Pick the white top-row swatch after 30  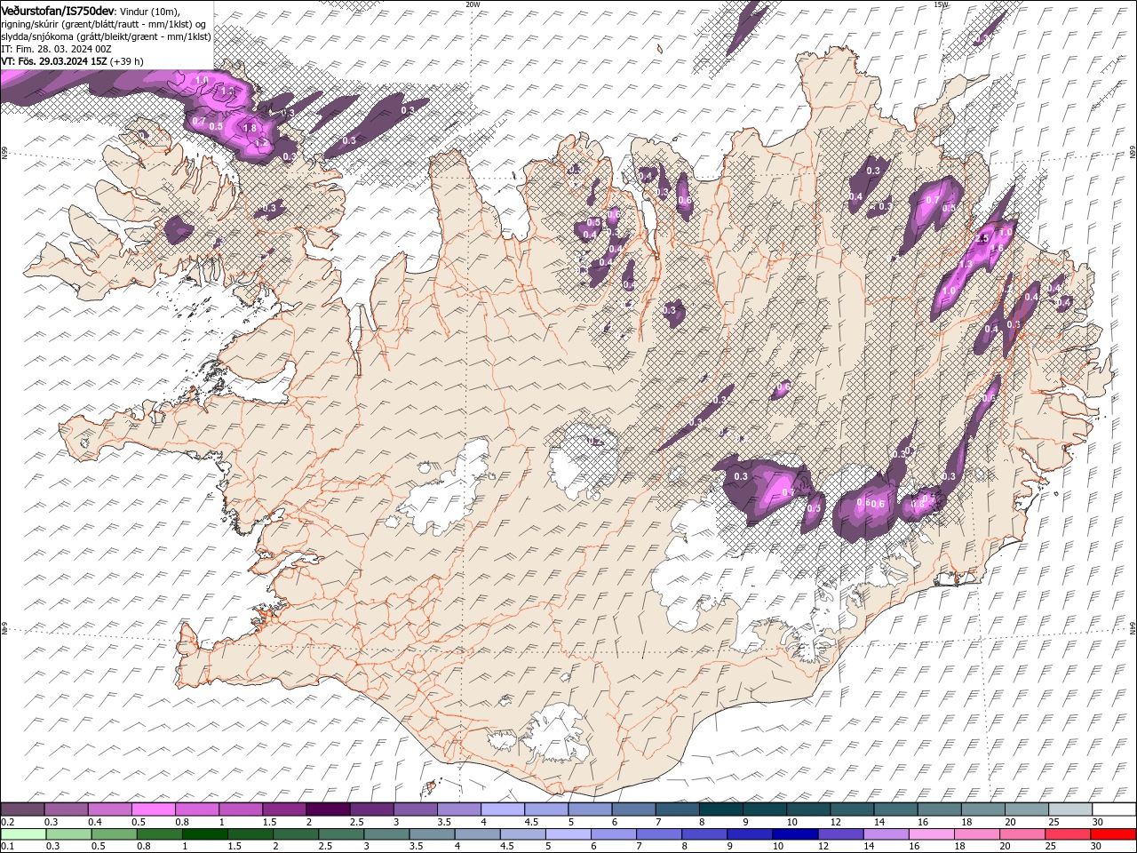[1113, 809]
